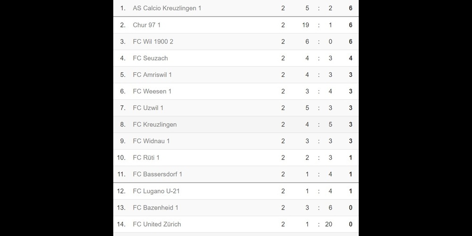Click the 4 points of FC Seuzach
Screen dimensions: 472x236
tap(350, 58)
